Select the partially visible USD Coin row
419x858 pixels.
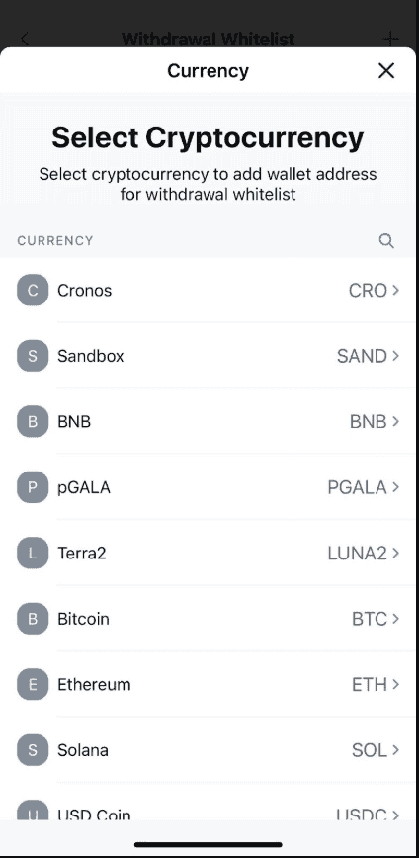pyautogui.click(x=209, y=807)
